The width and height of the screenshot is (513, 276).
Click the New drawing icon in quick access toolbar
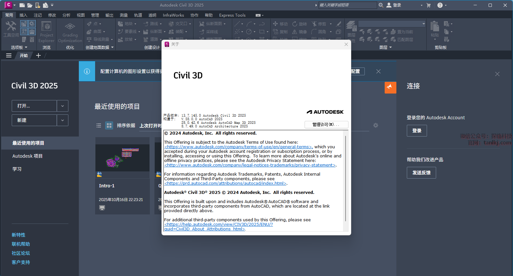22,5
